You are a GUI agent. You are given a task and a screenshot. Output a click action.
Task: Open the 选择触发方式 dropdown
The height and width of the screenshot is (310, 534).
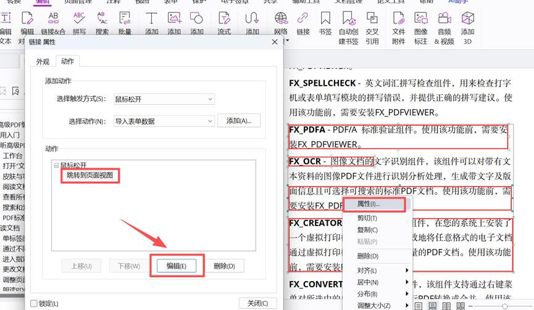(164, 99)
